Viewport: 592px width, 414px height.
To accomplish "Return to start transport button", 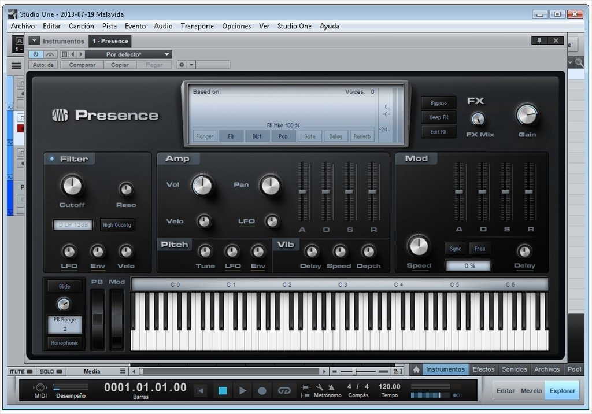I will click(201, 390).
